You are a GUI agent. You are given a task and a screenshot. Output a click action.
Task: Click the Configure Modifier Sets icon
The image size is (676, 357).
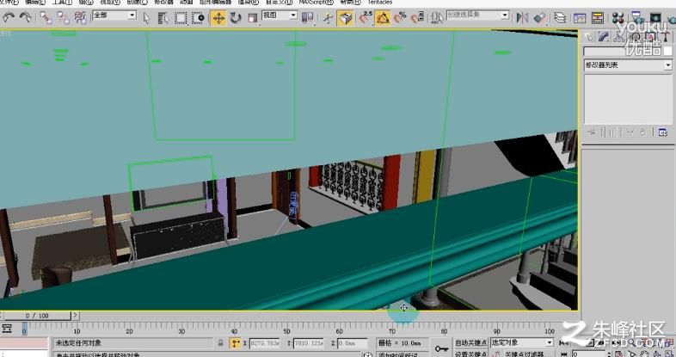[662, 132]
